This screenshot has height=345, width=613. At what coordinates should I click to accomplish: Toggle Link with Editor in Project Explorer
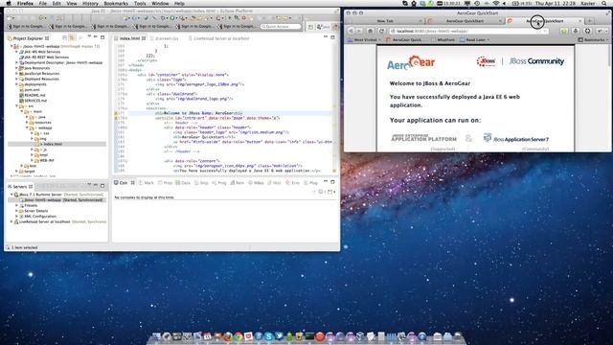click(72, 37)
